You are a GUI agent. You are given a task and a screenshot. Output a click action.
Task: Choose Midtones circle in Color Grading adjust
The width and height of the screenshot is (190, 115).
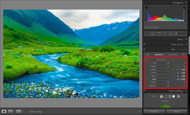[x=170, y=96]
